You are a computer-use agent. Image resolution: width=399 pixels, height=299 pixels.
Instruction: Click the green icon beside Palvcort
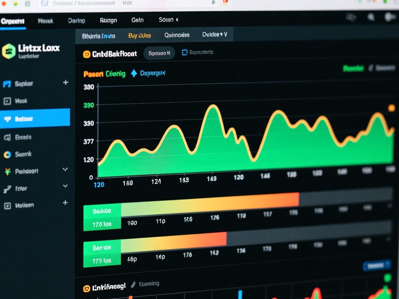7,171
